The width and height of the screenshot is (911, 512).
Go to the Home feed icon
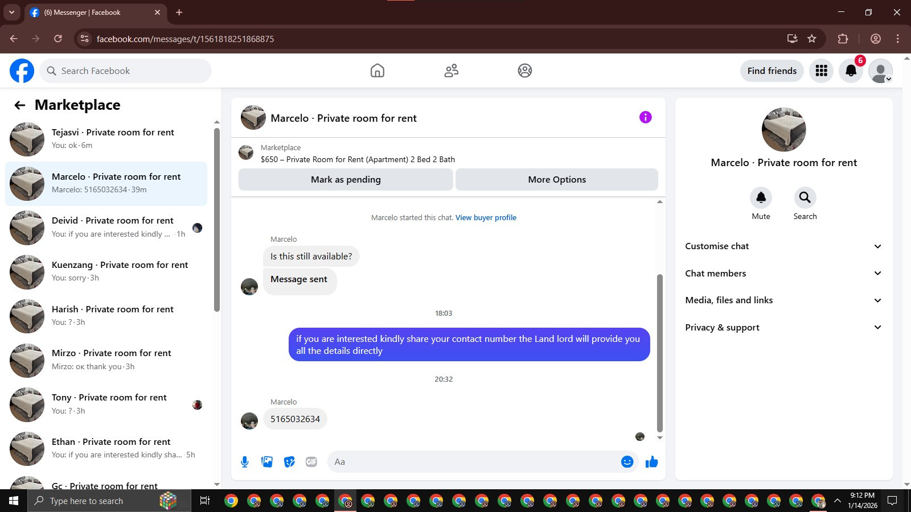(377, 71)
